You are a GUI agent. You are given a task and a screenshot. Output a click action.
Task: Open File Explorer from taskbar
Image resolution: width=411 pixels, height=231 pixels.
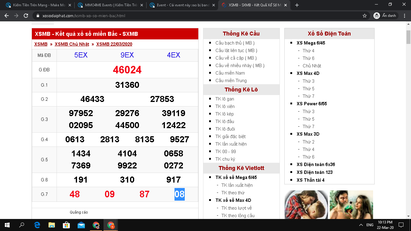(52, 225)
